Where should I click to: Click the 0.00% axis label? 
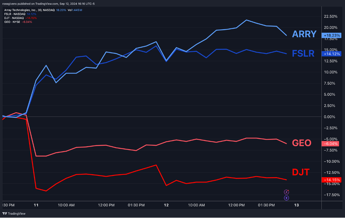[330, 117]
